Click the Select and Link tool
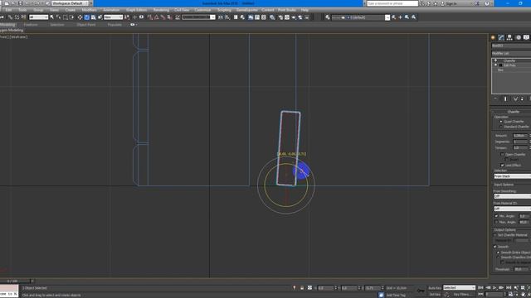531x298 pixels. point(10,17)
